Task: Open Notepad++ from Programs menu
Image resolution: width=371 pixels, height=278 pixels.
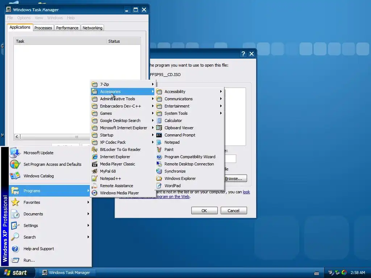Action: (x=123, y=178)
